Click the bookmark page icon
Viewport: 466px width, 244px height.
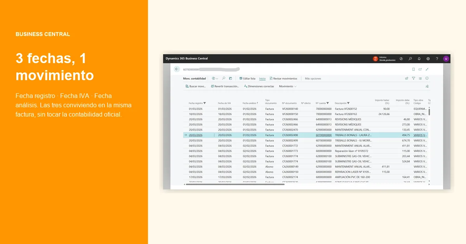click(x=414, y=69)
